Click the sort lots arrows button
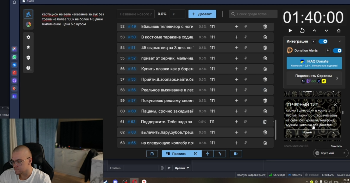Image resolution: width=350 pixels, height=183 pixels. click(220, 154)
